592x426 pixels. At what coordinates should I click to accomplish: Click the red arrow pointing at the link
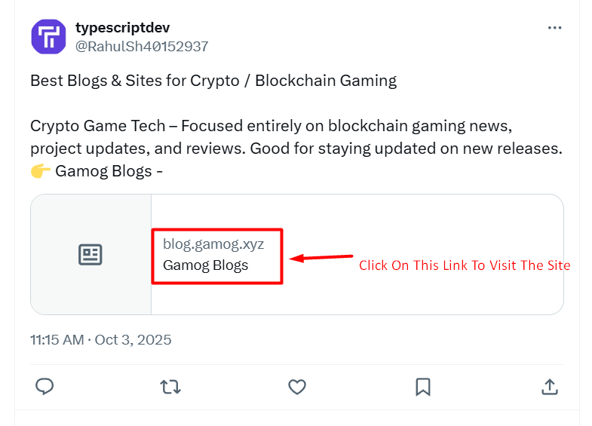[x=321, y=258]
